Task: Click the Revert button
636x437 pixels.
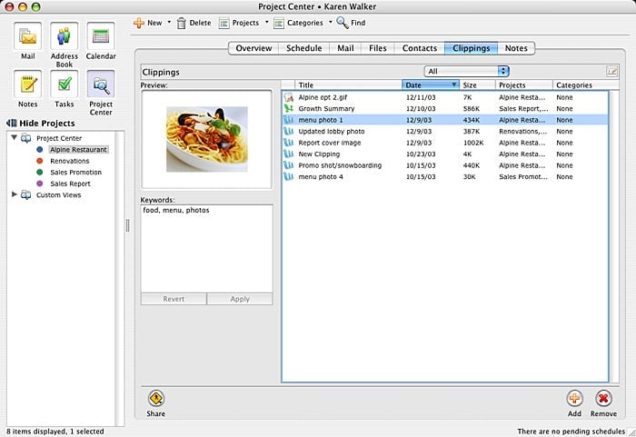Action: coord(174,299)
